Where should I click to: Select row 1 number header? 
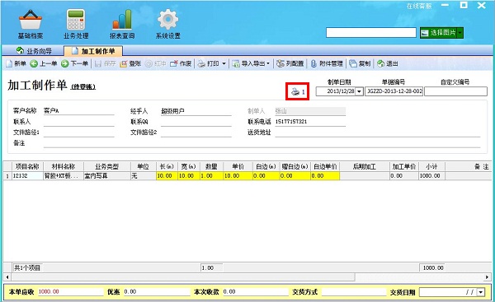(7, 176)
